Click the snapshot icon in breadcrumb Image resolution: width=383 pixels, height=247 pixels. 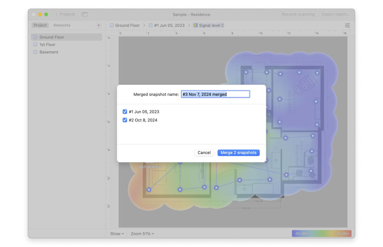click(x=150, y=25)
